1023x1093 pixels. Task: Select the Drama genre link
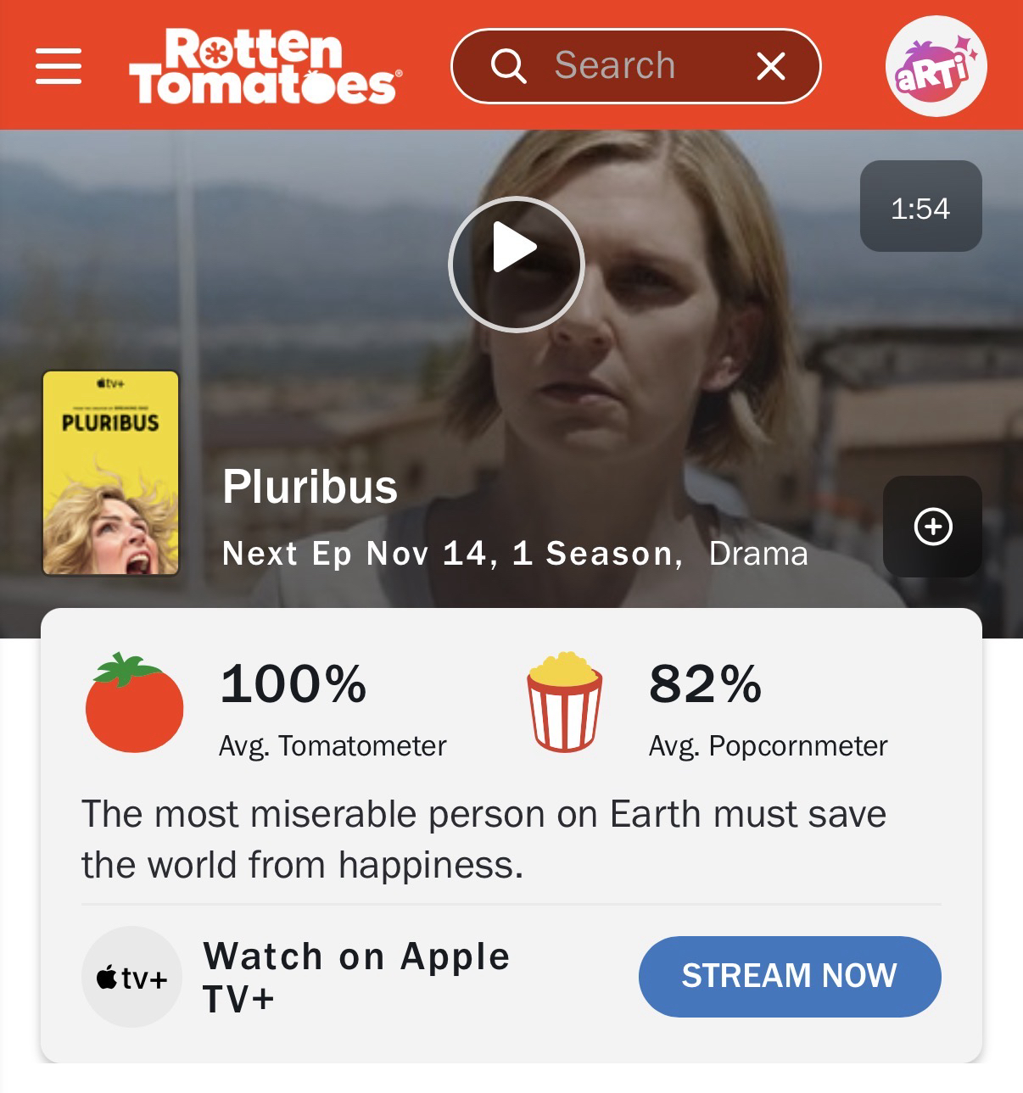[758, 554]
